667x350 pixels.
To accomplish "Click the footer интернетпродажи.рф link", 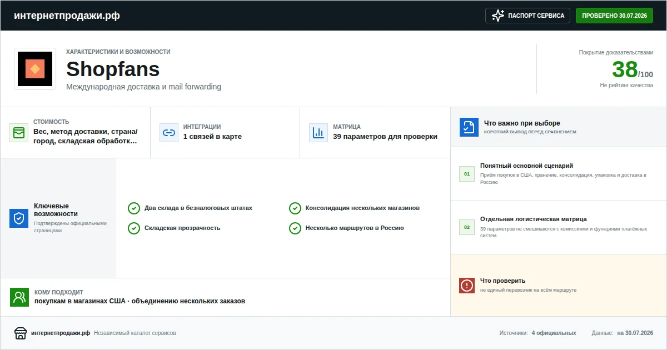I will point(61,333).
